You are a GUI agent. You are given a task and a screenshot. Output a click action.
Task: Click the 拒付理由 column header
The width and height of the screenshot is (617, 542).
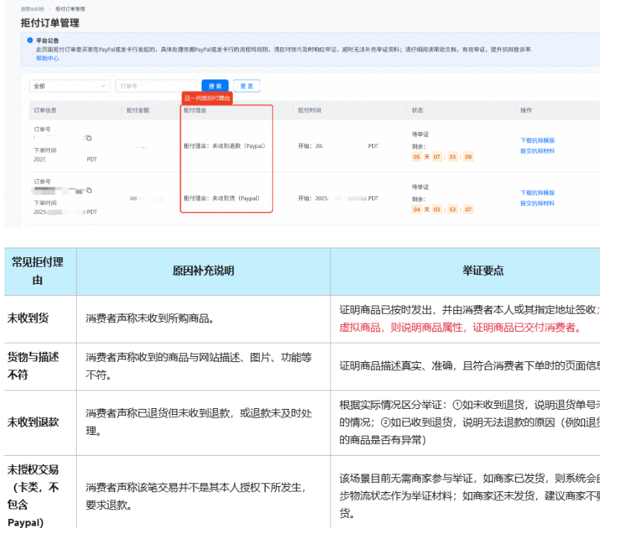tap(195, 110)
